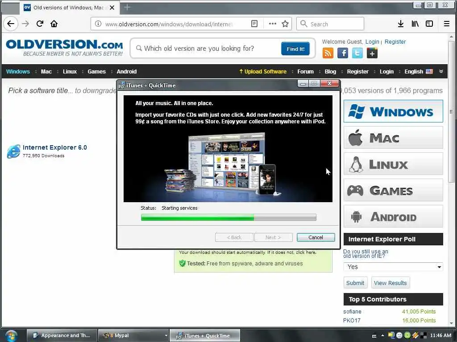Click the green round tray icon
Image resolution: width=457 pixels, height=342 pixels.
pyautogui.click(x=407, y=335)
